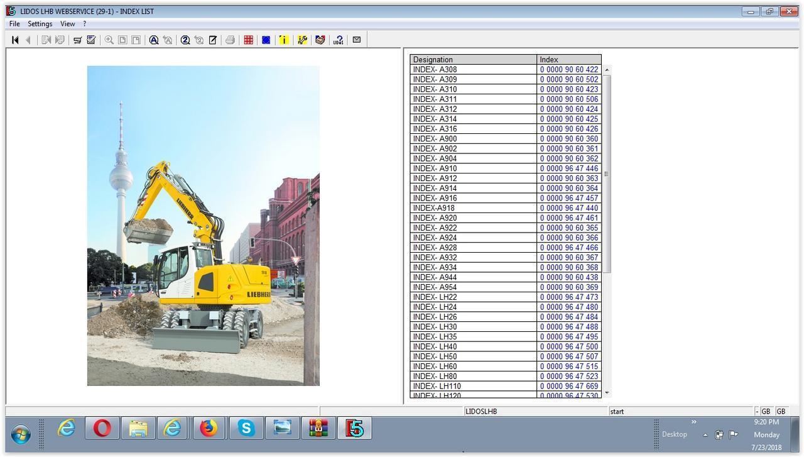This screenshot has width=804, height=457.
Task: Open the index link for LH22
Action: tap(568, 297)
